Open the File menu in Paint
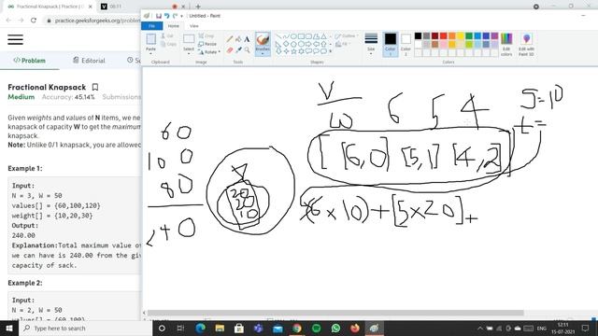The height and width of the screenshot is (336, 598). point(151,26)
